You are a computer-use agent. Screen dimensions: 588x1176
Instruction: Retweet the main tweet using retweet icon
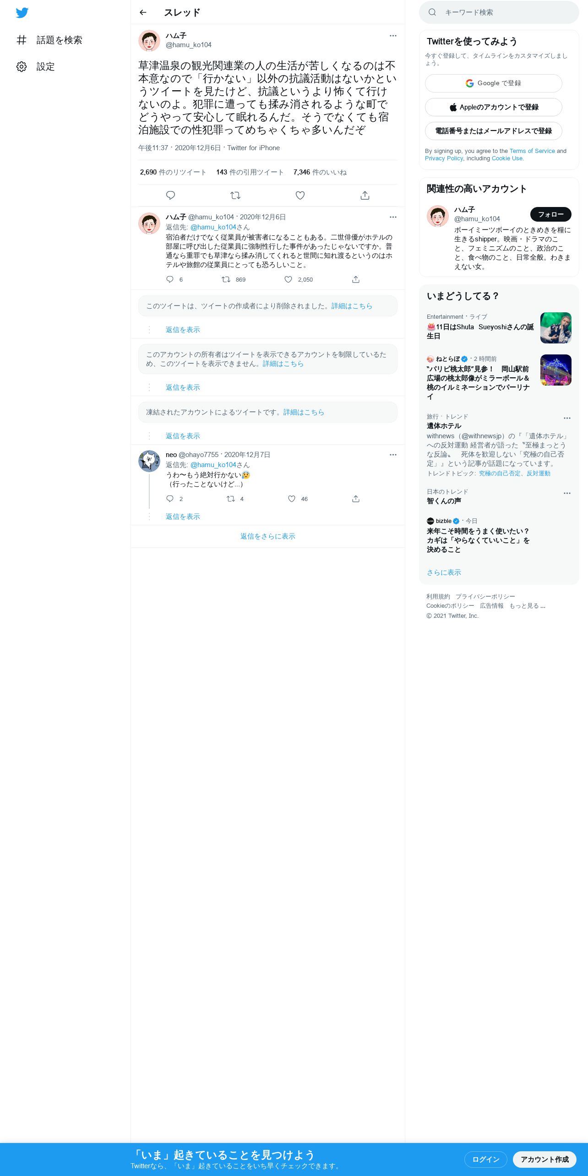click(235, 196)
